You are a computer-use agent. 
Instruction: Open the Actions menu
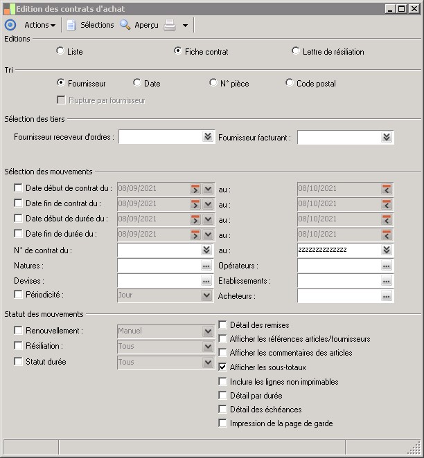click(39, 25)
